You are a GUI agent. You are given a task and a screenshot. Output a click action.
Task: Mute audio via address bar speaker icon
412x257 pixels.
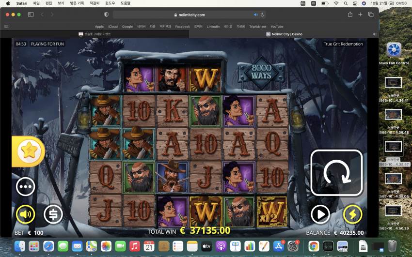tap(255, 15)
